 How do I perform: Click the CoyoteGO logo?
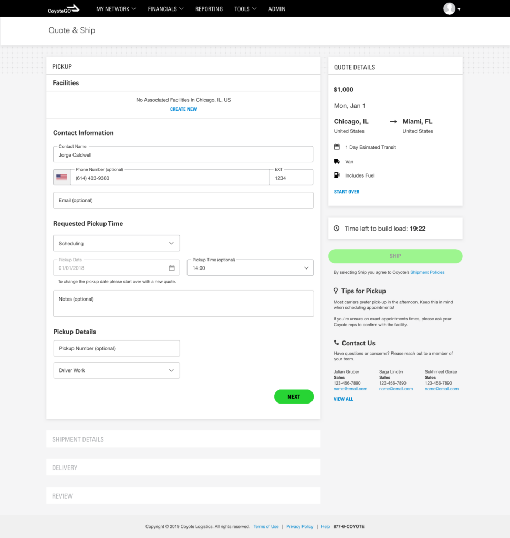click(63, 8)
